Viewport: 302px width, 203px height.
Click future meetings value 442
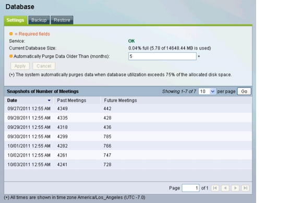coord(107,109)
